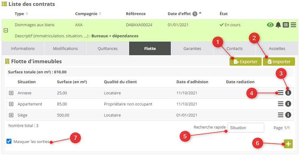
Task: Uncheck the Masquer les sorties checkbox
Action: [x=9, y=142]
